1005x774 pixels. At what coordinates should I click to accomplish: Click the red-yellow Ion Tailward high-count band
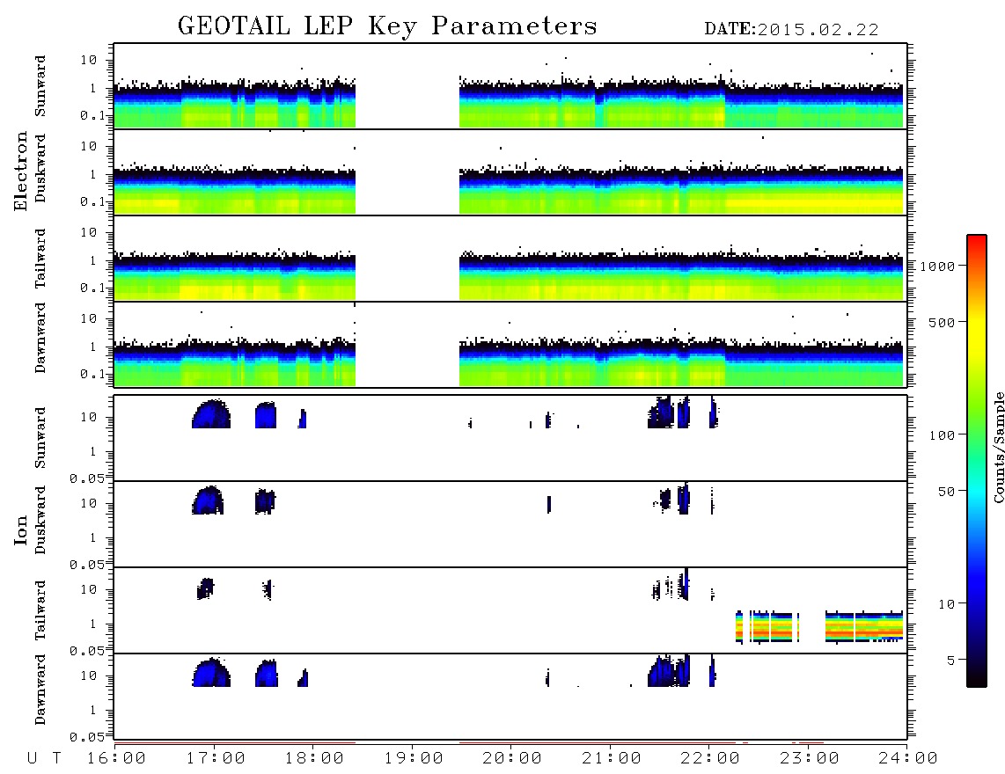tap(819, 626)
